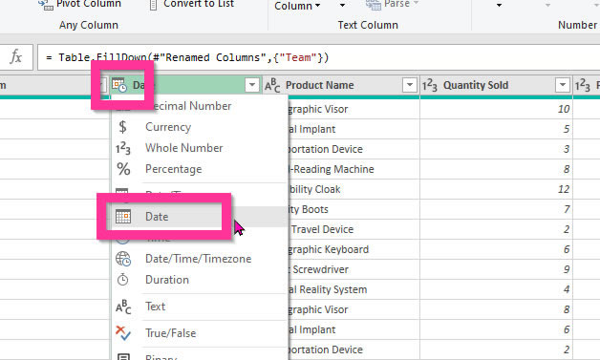This screenshot has width=600, height=360.
Task: Expand the Column dropdown in Text Column group
Action: click(x=297, y=6)
